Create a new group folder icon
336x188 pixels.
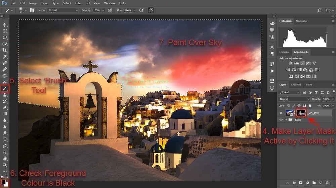click(x=314, y=183)
